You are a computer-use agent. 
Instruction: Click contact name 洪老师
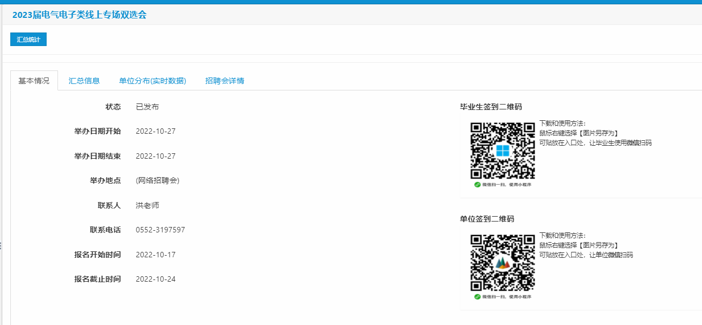pos(147,205)
